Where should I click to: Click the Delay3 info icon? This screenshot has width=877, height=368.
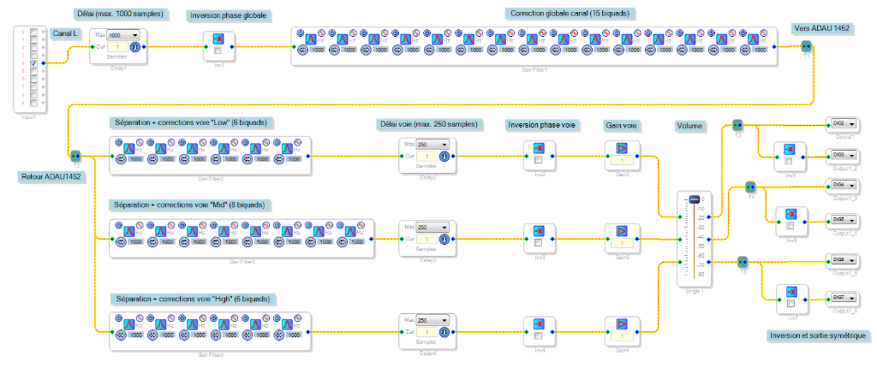pyautogui.click(x=444, y=237)
